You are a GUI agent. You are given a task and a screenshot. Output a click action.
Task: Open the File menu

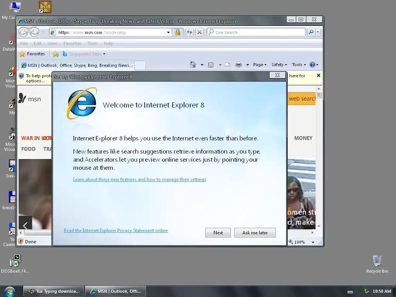(x=24, y=43)
